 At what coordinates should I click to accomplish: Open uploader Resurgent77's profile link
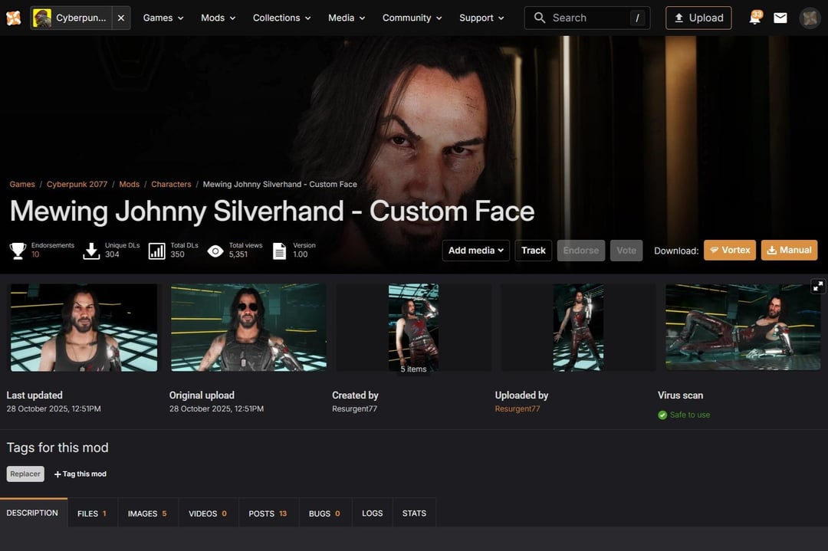[517, 408]
